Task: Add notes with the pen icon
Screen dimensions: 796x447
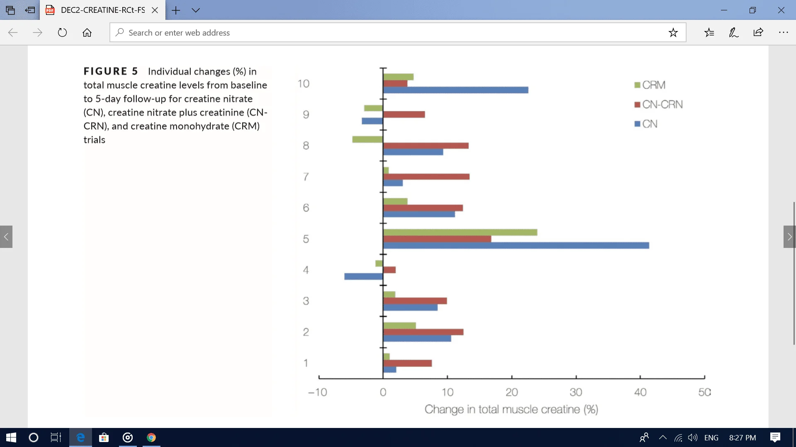Action: (733, 33)
